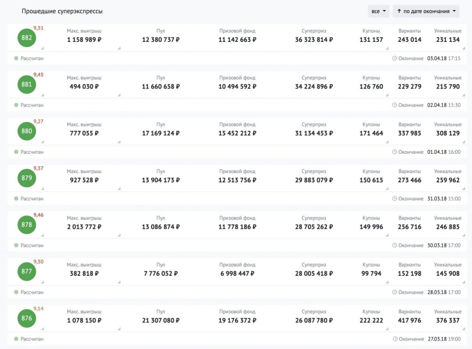Click clock icon beside Окончание 03.04.18
The height and width of the screenshot is (349, 472).
pyautogui.click(x=395, y=58)
